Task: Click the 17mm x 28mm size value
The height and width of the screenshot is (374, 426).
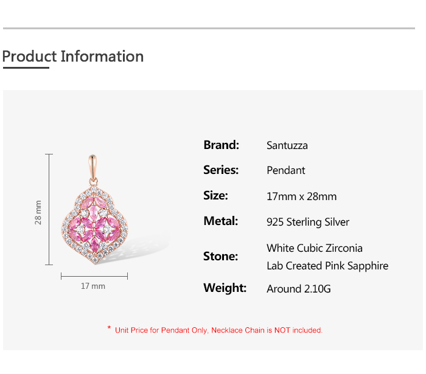Action: tap(302, 196)
